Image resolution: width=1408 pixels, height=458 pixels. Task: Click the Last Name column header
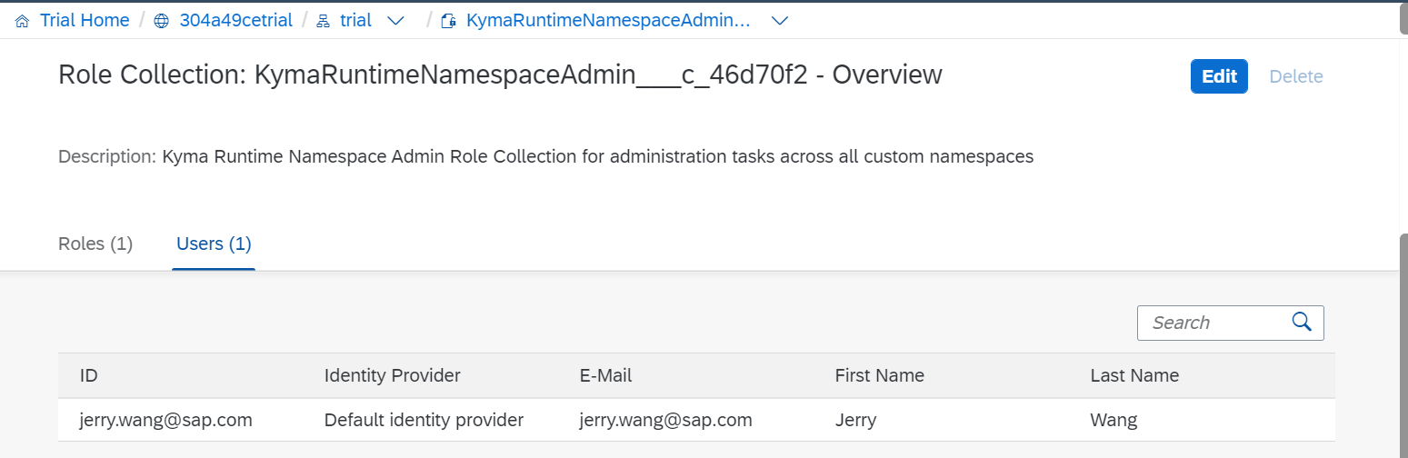(1134, 375)
